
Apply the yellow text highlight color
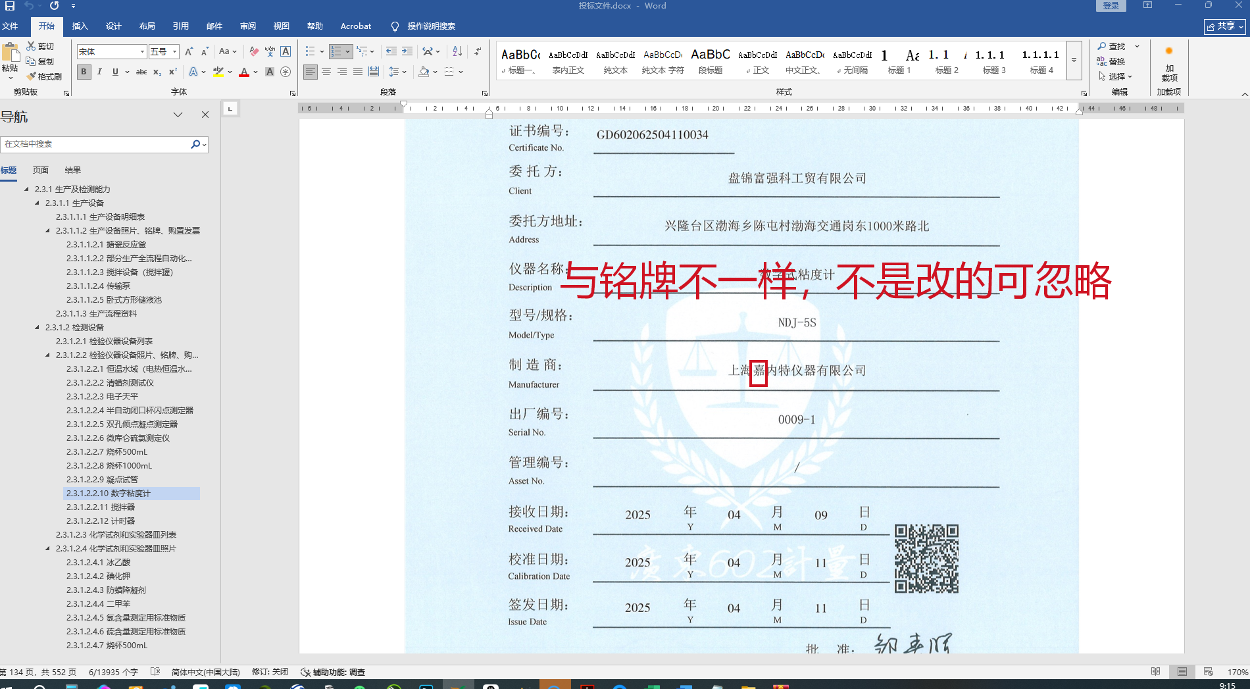tap(218, 72)
